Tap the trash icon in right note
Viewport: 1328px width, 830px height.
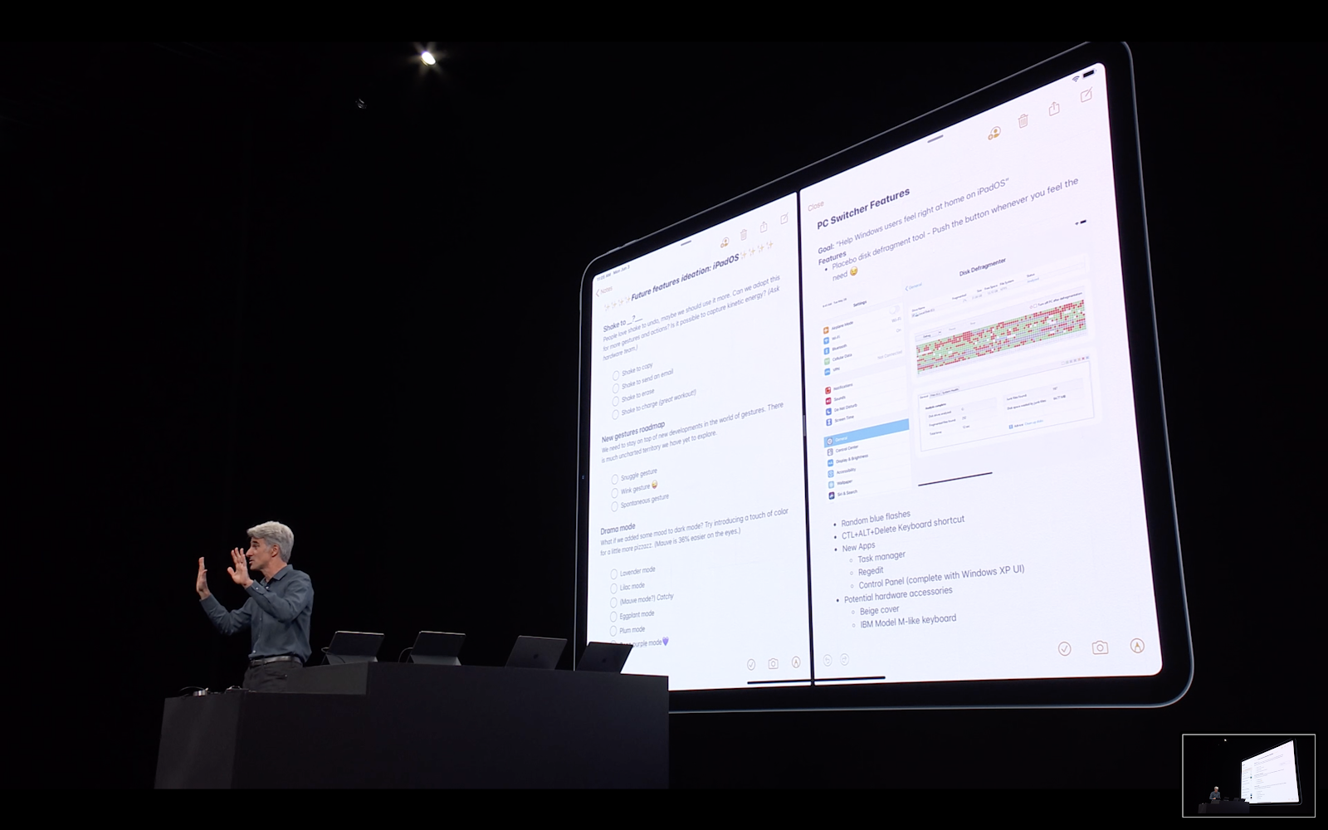click(1023, 121)
